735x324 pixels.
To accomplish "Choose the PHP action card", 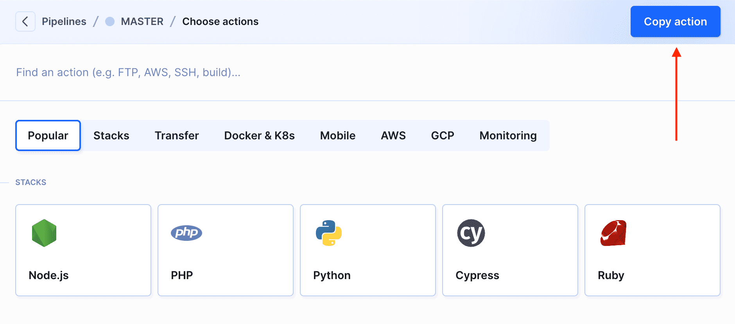I will [x=226, y=250].
